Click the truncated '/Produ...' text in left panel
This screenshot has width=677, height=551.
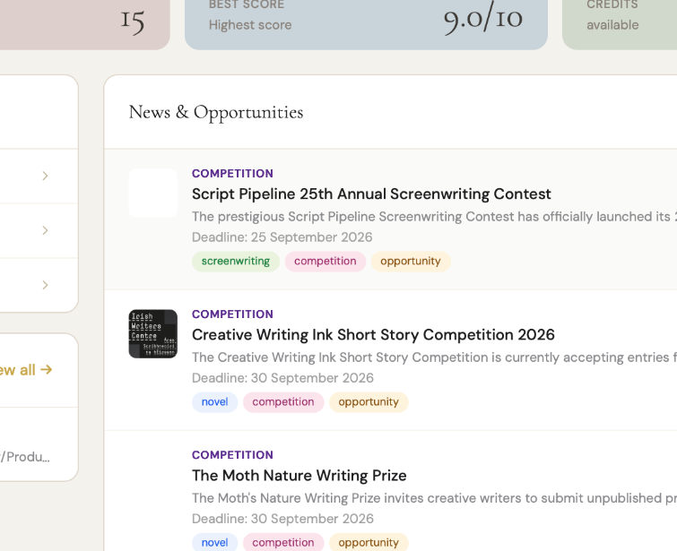point(25,457)
